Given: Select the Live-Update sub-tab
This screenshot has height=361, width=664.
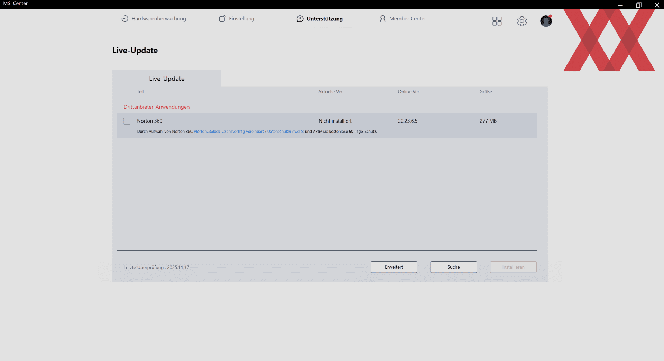Looking at the screenshot, I should click(x=167, y=79).
